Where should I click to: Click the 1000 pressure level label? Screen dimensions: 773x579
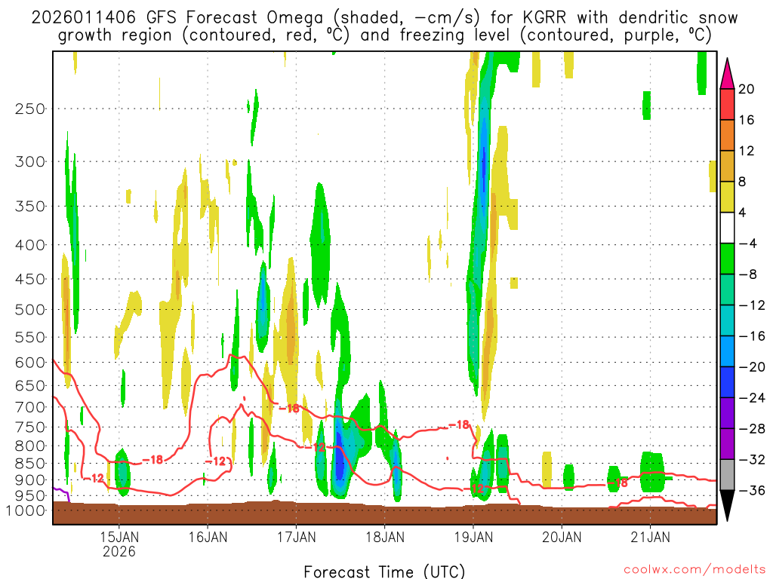pyautogui.click(x=26, y=510)
